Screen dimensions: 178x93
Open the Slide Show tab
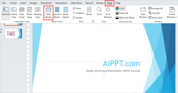point(76,3)
